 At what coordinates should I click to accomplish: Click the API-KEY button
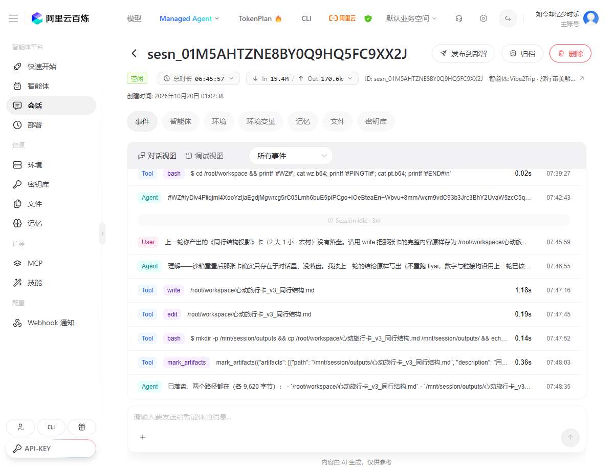click(x=51, y=449)
